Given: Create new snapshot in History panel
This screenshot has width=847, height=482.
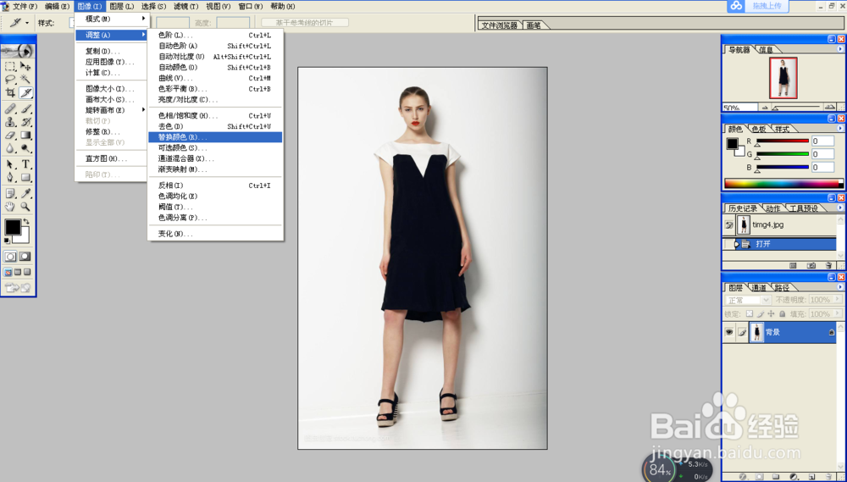Looking at the screenshot, I should coord(811,265).
